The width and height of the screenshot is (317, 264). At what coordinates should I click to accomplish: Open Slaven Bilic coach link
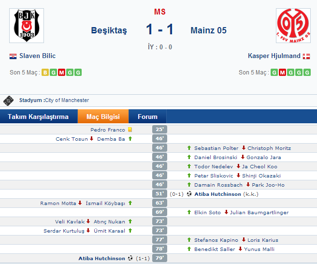pos(37,56)
